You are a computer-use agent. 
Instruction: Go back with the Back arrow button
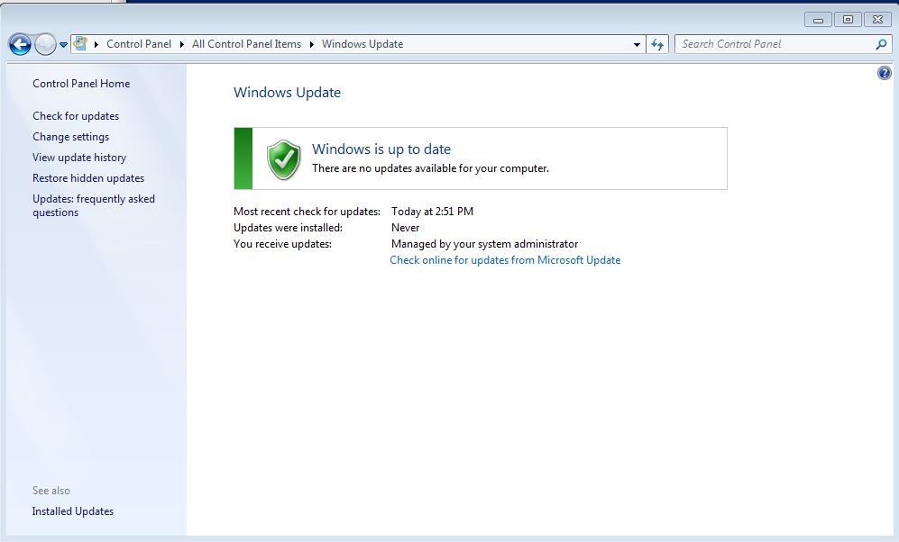tap(20, 44)
